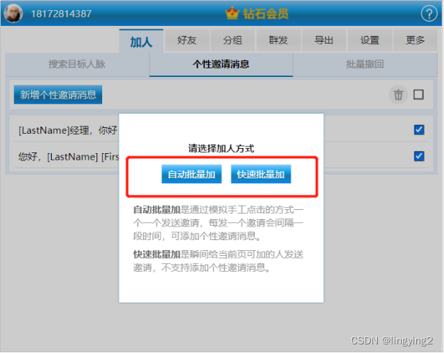The height and width of the screenshot is (353, 444).
Task: Click the 自动批量加 description paragraph
Action: coord(218,223)
